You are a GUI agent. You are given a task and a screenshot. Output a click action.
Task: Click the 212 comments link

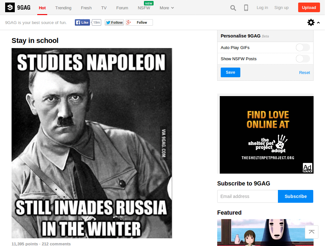[56, 244]
